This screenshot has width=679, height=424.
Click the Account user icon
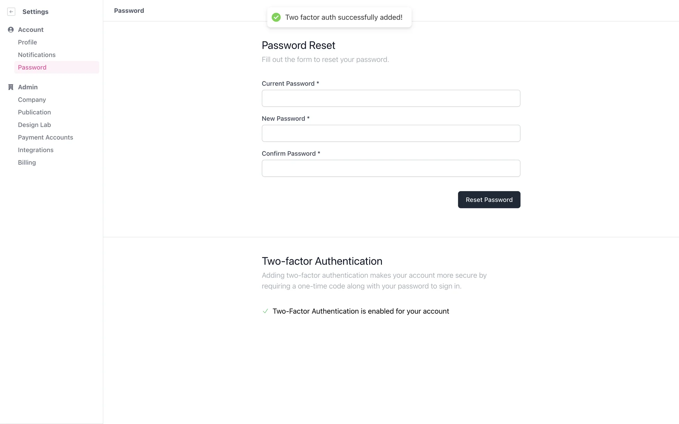point(11,30)
